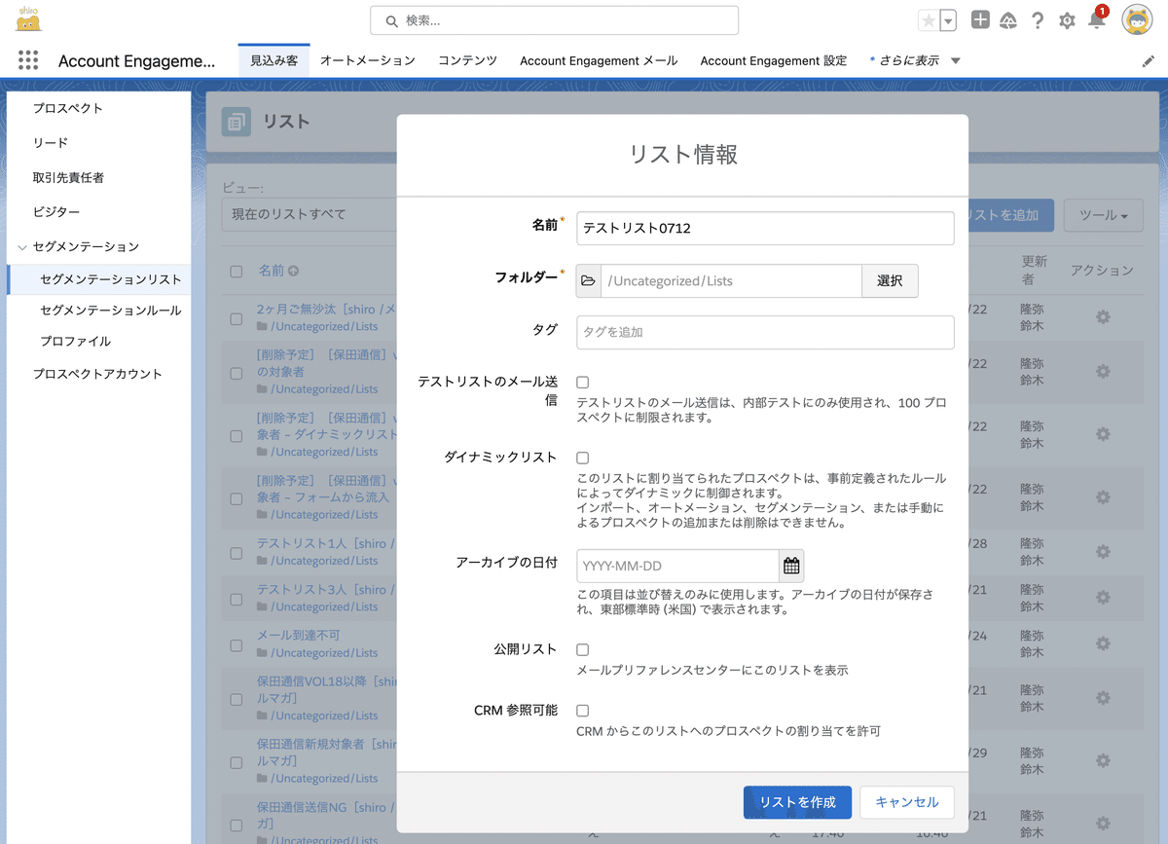Viewport: 1168px width, 844px height.
Task: Select checkbox for テストリスト3人 row
Action: [x=237, y=599]
